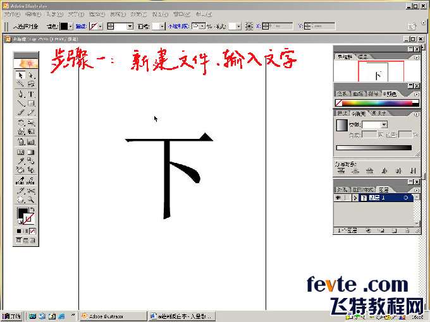This screenshot has width=430, height=322.
Task: Set fill to None in toolbox
Action: (33, 231)
